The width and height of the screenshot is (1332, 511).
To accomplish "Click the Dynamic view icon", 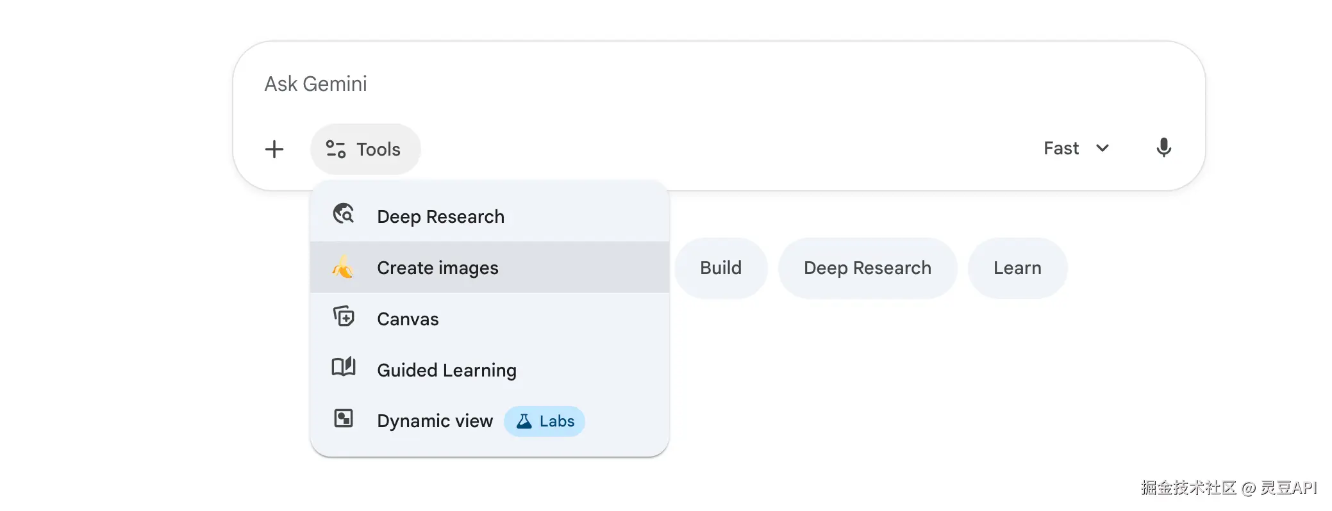I will 344,419.
